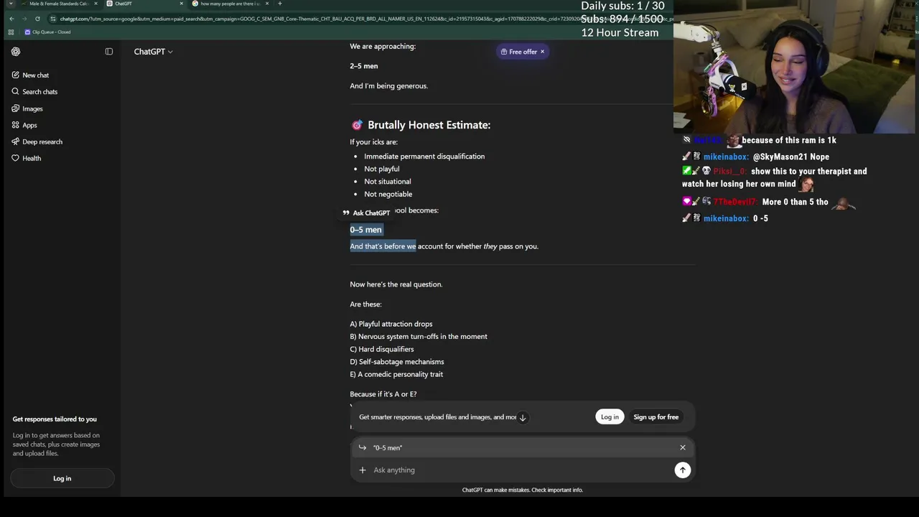Click option "D) Self-sabotage mechanisms"
The width and height of the screenshot is (919, 517).
tap(397, 362)
